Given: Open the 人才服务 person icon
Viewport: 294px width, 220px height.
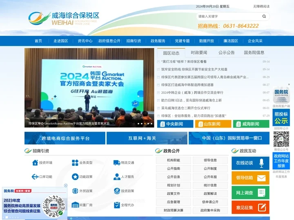Looking at the screenshot, I should click(x=117, y=176).
